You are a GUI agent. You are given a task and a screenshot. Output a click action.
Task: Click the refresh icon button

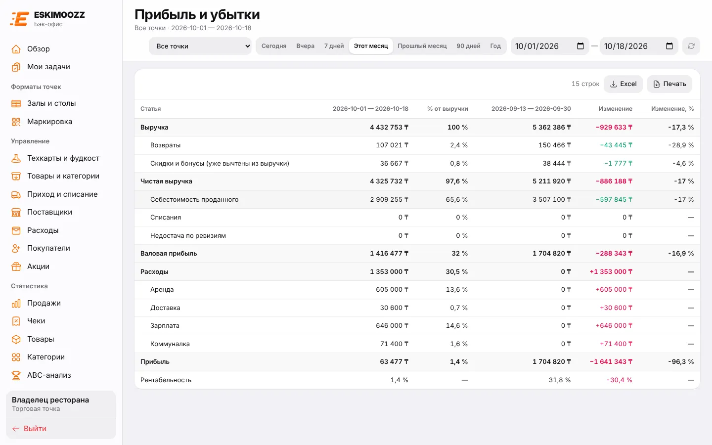click(x=691, y=46)
